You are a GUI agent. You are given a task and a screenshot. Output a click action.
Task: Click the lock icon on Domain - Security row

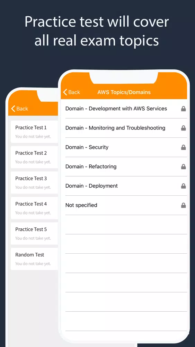pyautogui.click(x=183, y=147)
